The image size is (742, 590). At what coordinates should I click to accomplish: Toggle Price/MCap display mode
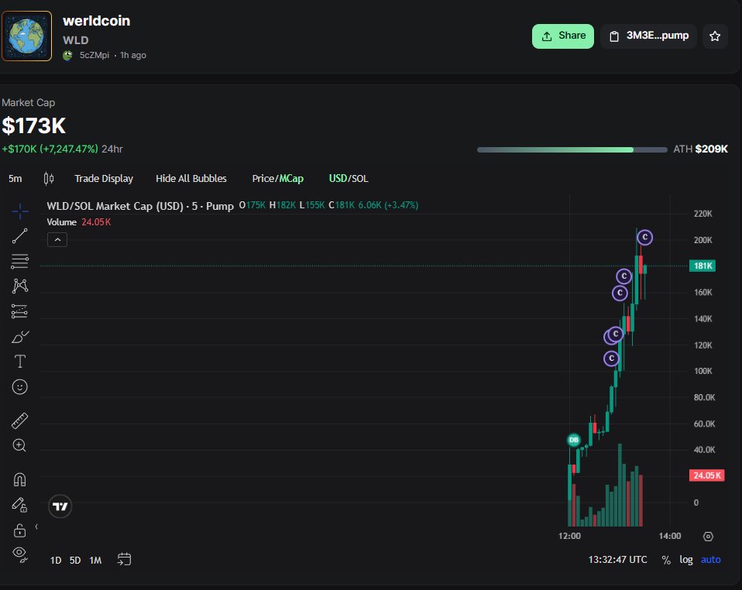(x=278, y=178)
